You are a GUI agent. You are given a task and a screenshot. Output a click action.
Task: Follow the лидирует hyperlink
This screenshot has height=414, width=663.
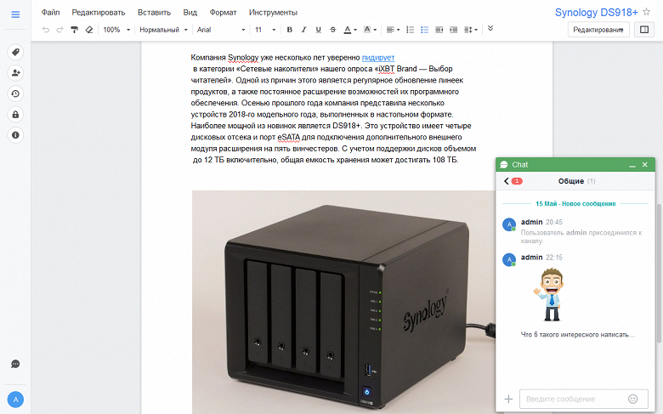click(378, 58)
